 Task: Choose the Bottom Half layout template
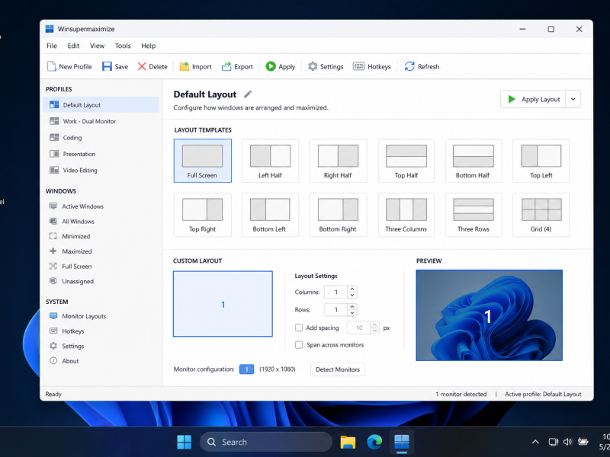click(x=474, y=161)
